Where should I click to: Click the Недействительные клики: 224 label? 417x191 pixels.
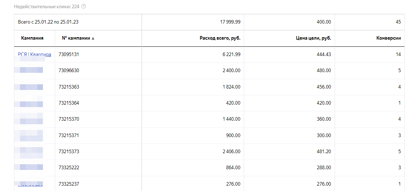point(47,7)
